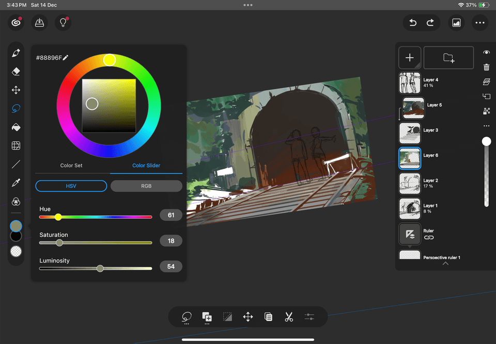Image resolution: width=496 pixels, height=344 pixels.
Task: Select the Eraser tool
Action: pyautogui.click(x=16, y=72)
